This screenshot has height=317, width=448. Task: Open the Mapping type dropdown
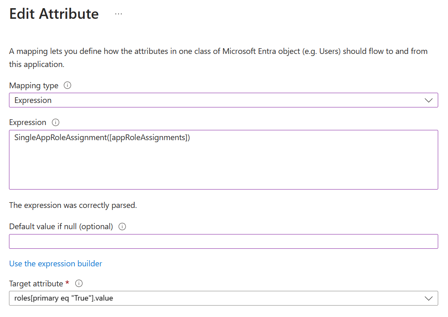coord(223,100)
